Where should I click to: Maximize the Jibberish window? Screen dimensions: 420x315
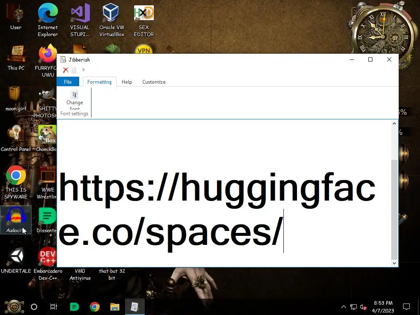[370, 59]
